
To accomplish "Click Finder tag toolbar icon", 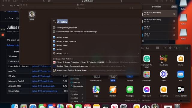I will click(x=170, y=48).
